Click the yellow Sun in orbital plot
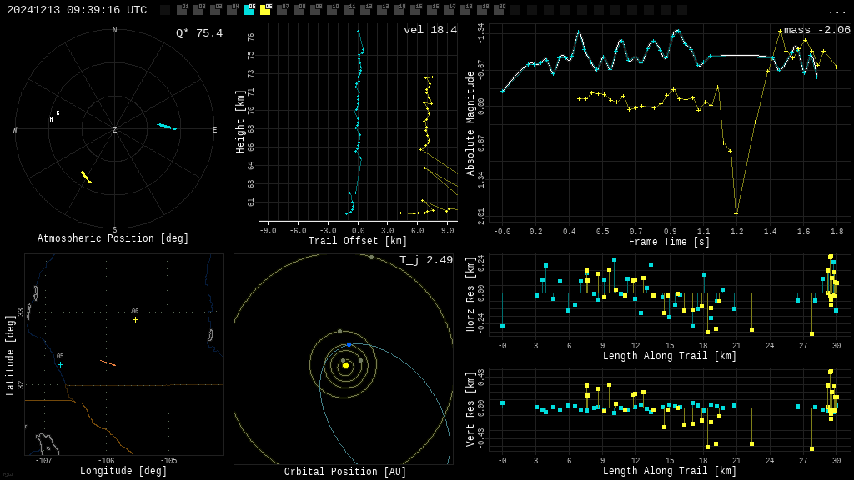This screenshot has height=480, width=854. (x=345, y=365)
